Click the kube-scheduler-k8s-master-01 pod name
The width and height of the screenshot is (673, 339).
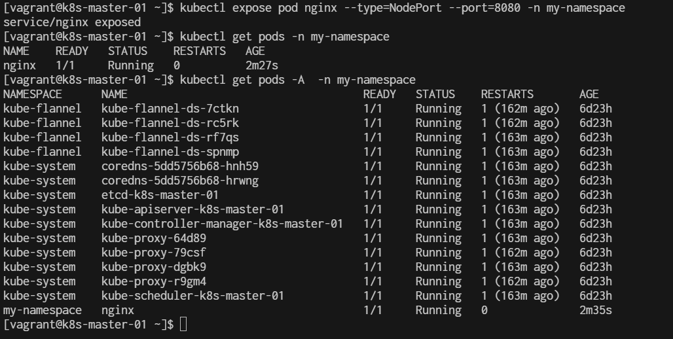[192, 296]
